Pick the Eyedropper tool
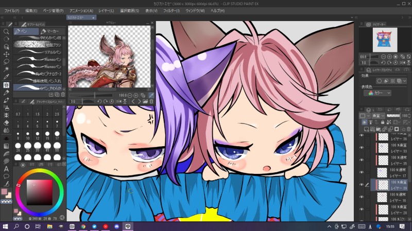Viewport: 412px width, 231px height. pos(6,77)
